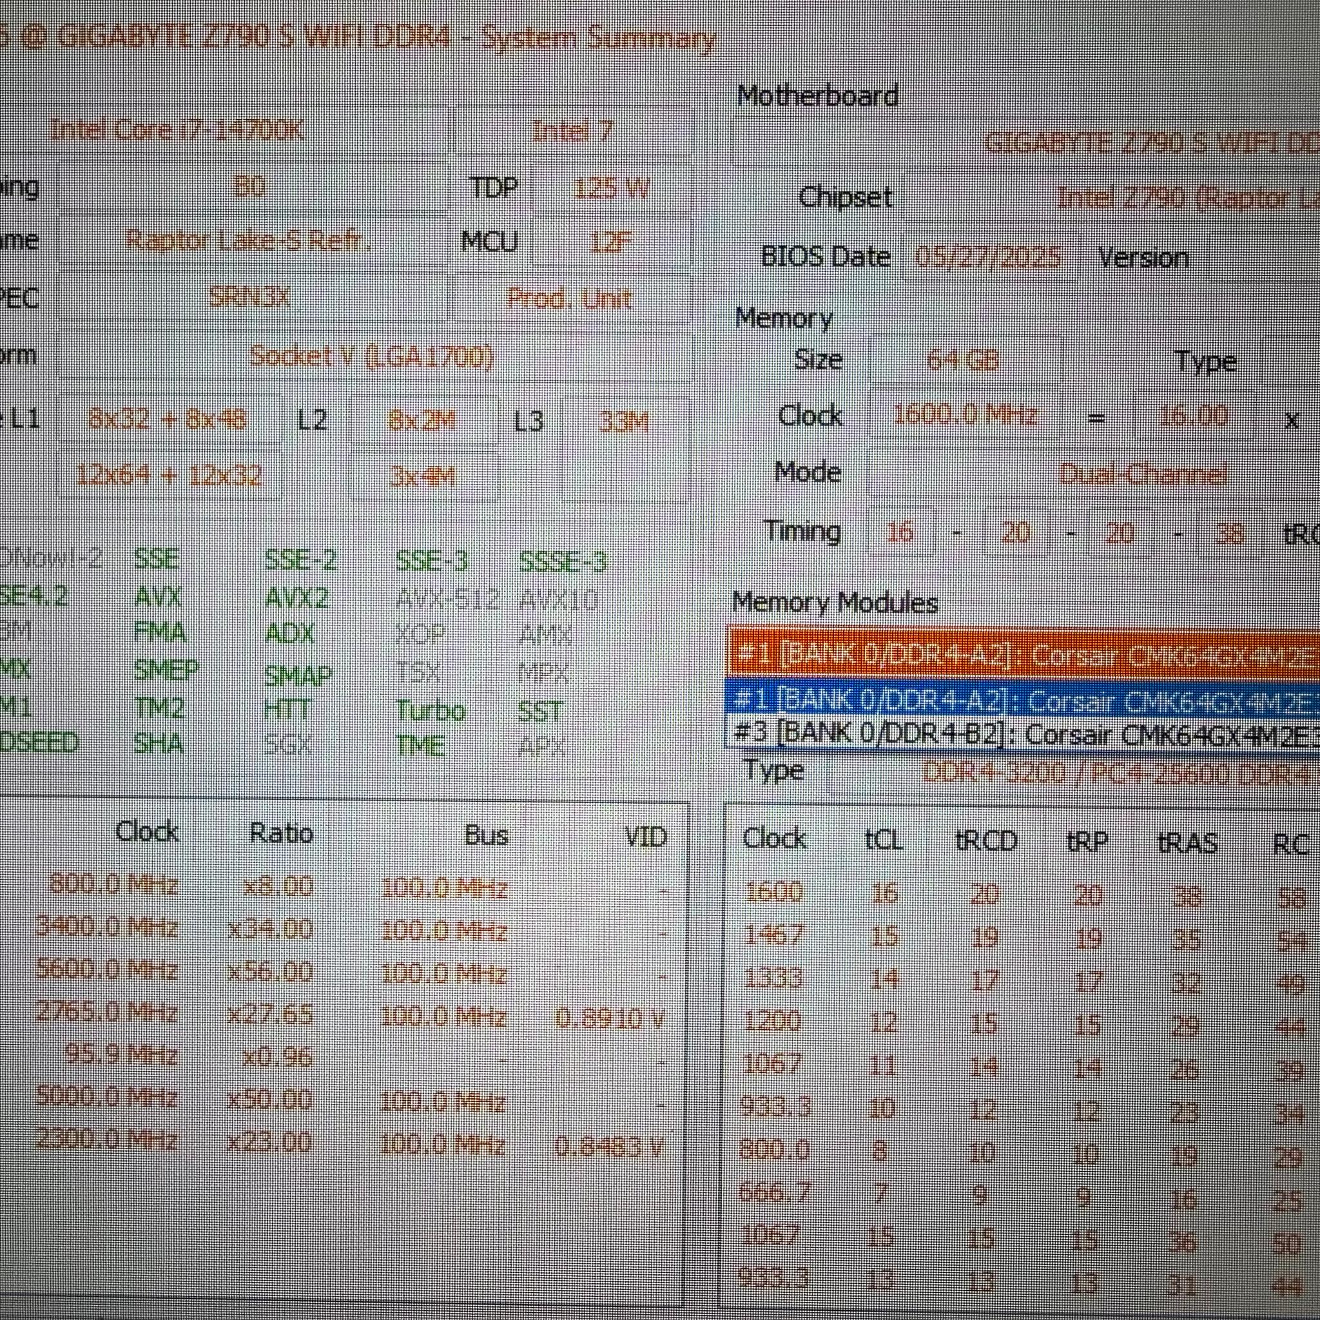Click the tRCD column header in the memory timings table
The image size is (1320, 1320).
click(x=986, y=840)
